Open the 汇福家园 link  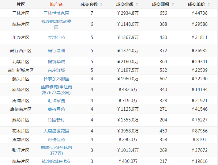[x=56, y=101]
